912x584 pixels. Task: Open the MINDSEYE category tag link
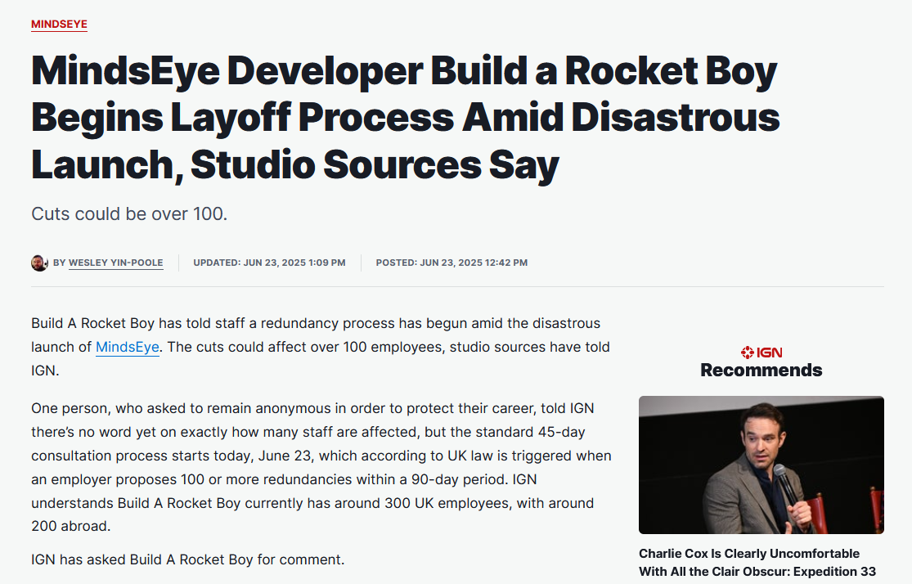pos(60,25)
